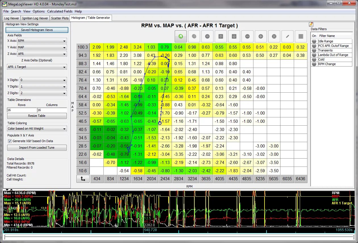Click the pencil edit toolbar button
358x243 pixels.
[287, 36]
